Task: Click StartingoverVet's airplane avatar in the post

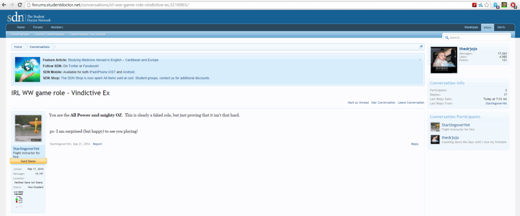Action: [28, 128]
